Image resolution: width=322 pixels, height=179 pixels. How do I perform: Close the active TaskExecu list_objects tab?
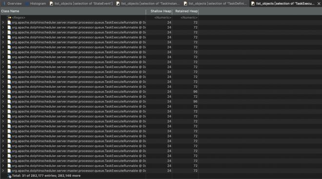319,3
